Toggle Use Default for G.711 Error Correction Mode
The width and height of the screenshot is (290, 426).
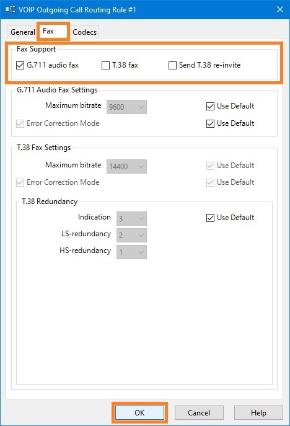coord(210,123)
